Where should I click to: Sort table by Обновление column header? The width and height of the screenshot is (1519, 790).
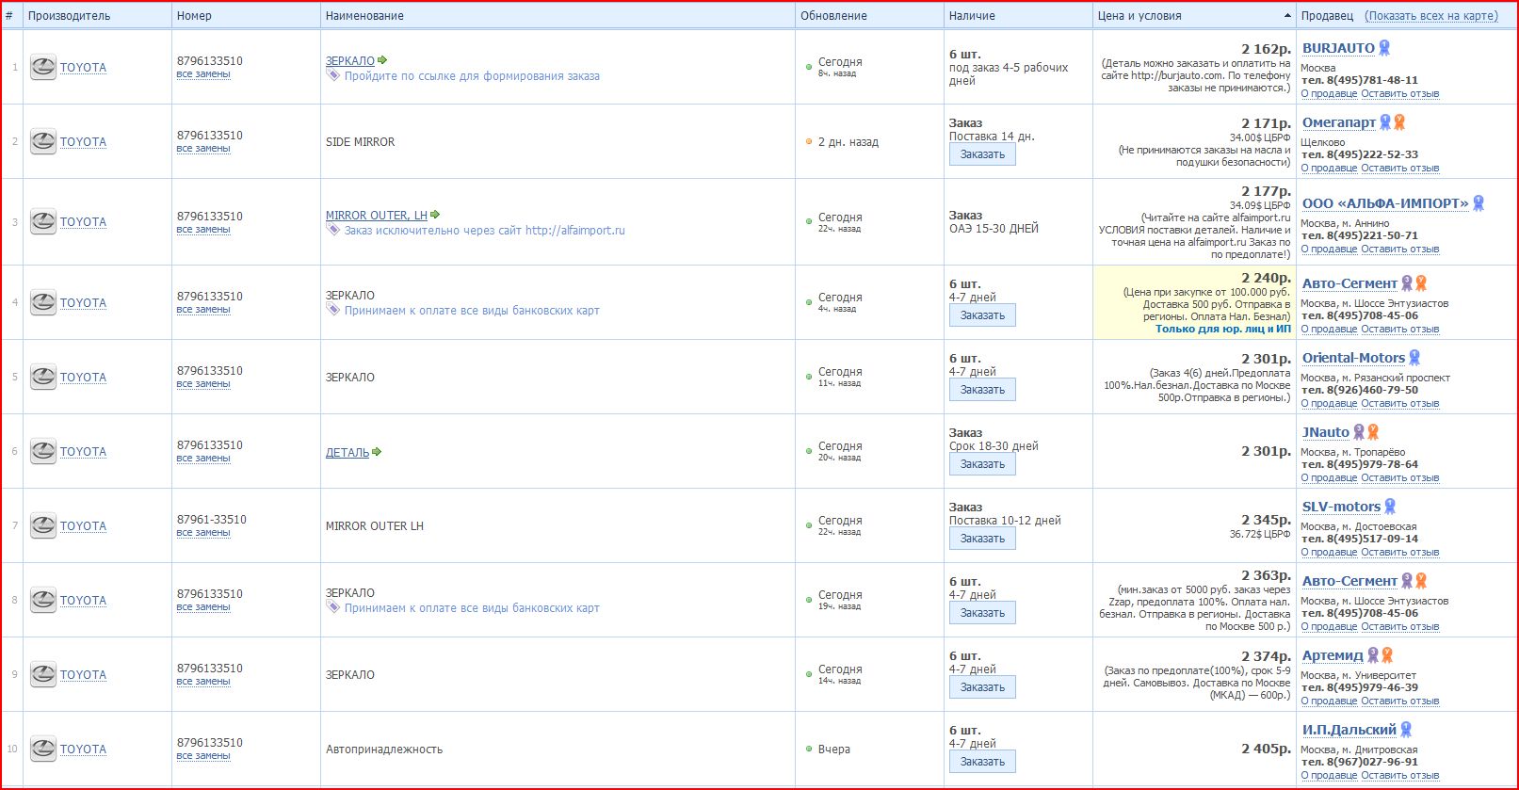[x=833, y=16]
